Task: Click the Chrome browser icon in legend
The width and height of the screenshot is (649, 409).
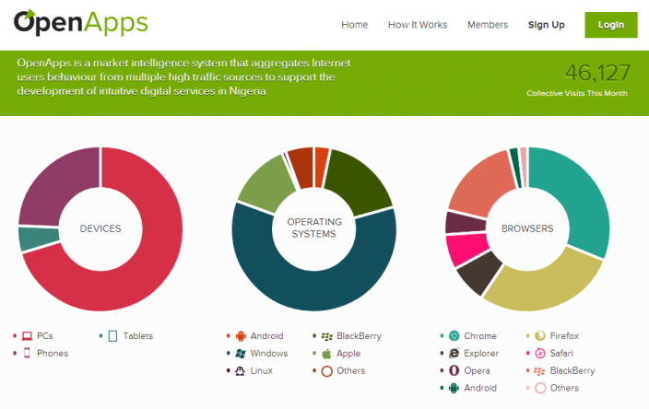Action: click(x=454, y=336)
